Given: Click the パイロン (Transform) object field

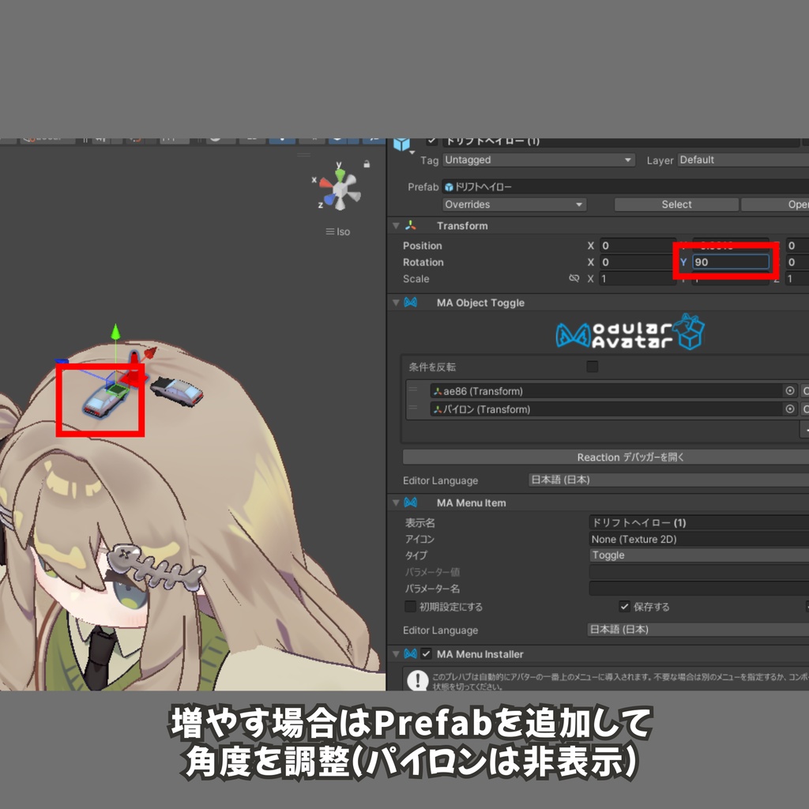Looking at the screenshot, I should pos(606,409).
